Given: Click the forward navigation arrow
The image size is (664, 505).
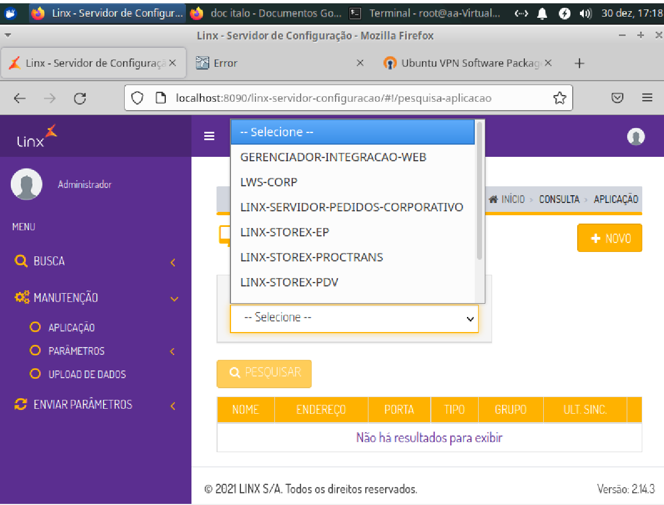Looking at the screenshot, I should [x=50, y=98].
